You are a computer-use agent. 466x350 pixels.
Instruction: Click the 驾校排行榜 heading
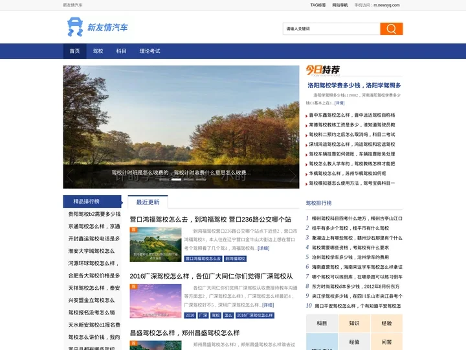(x=318, y=203)
